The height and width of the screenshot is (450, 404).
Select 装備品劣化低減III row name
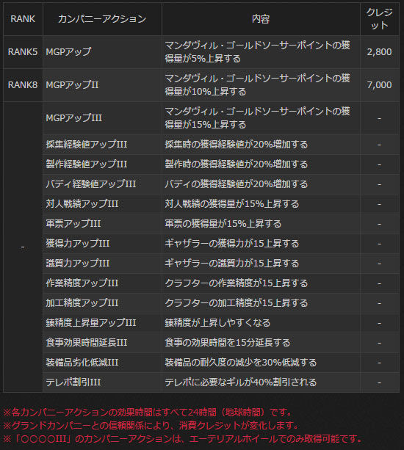[82, 363]
